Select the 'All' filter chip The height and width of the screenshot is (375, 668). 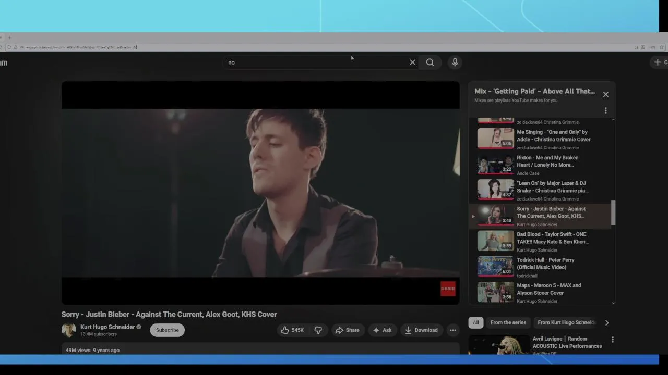476,322
